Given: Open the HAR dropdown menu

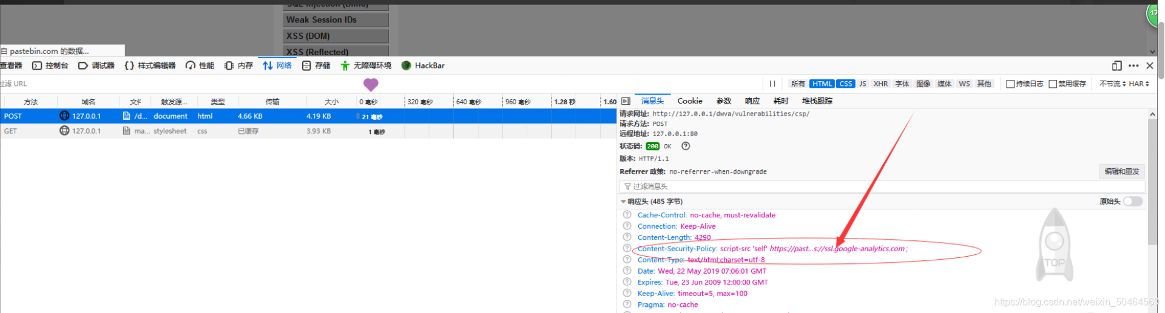Looking at the screenshot, I should 1139,84.
